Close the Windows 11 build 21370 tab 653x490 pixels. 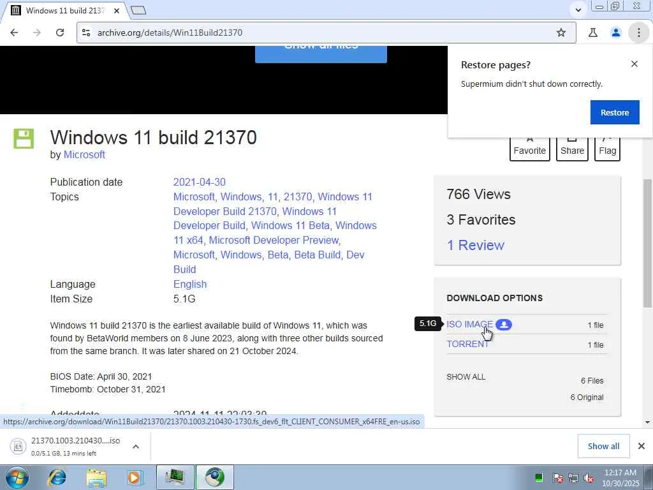[117, 10]
